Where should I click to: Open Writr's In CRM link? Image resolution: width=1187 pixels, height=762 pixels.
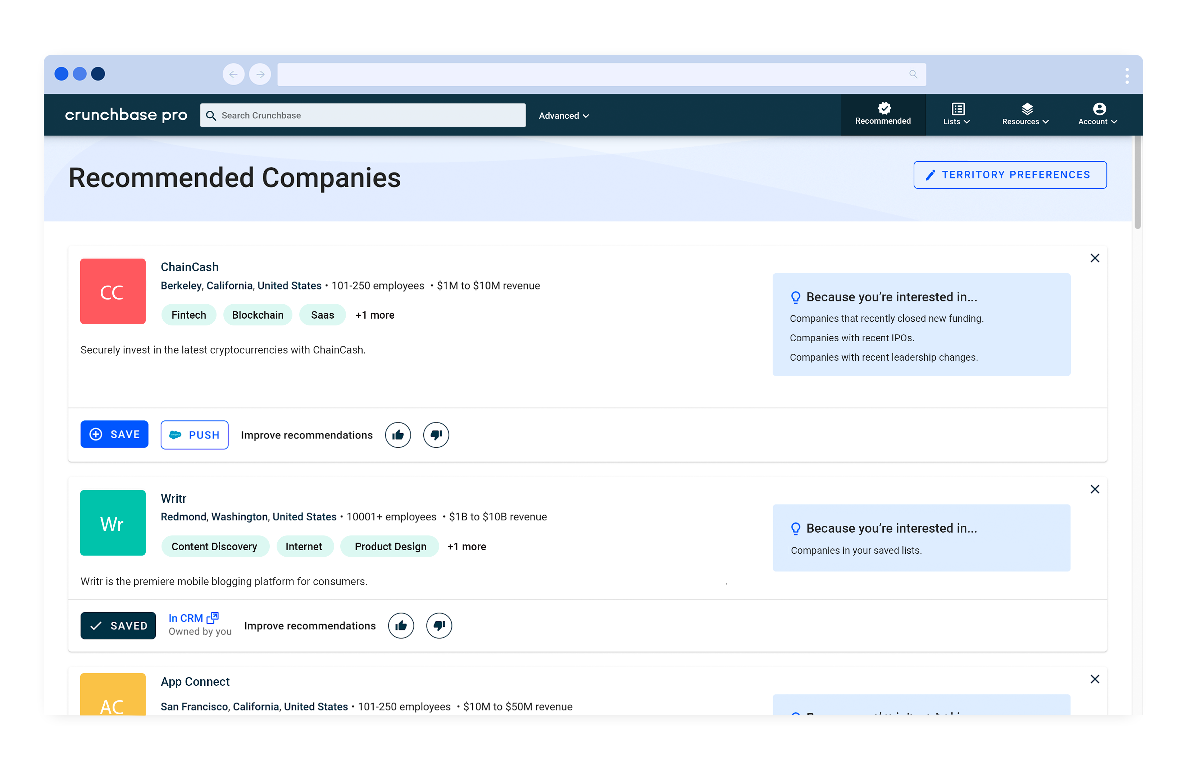pos(194,618)
